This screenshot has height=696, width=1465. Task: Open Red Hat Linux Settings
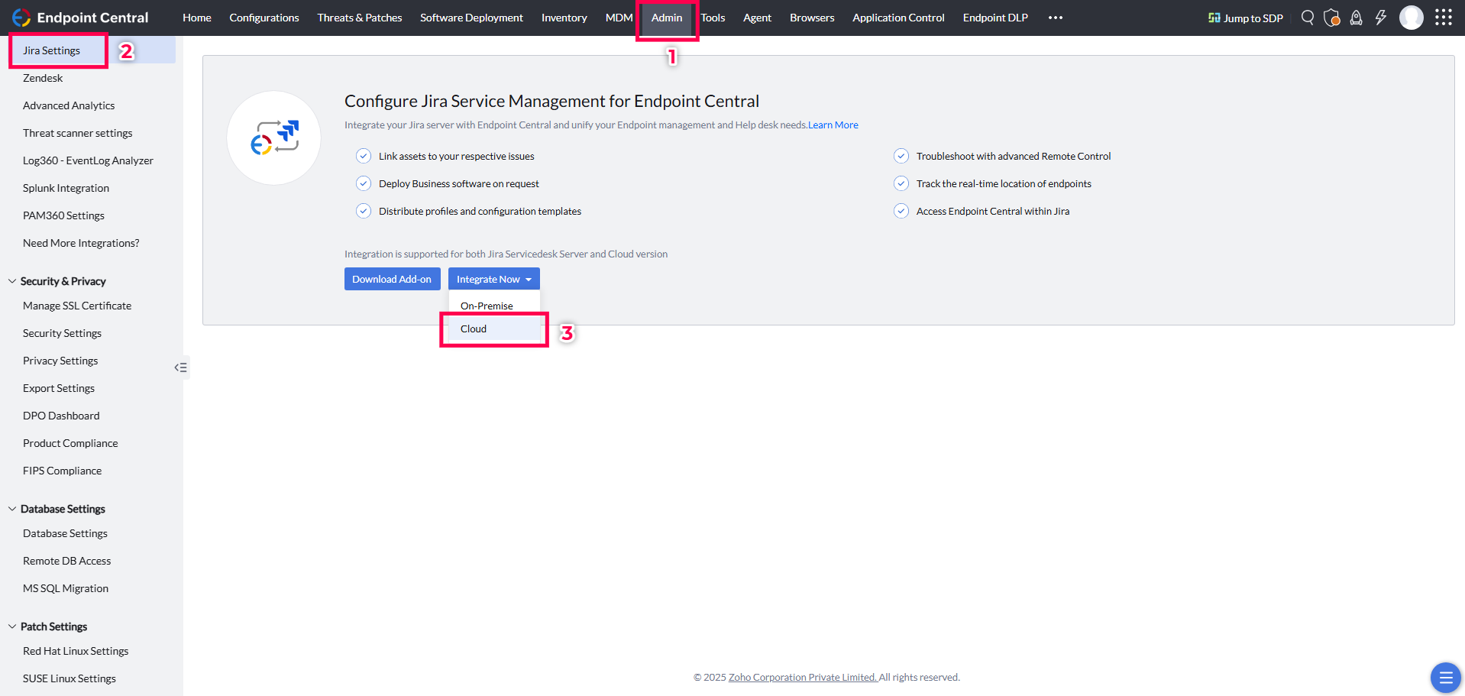click(76, 651)
